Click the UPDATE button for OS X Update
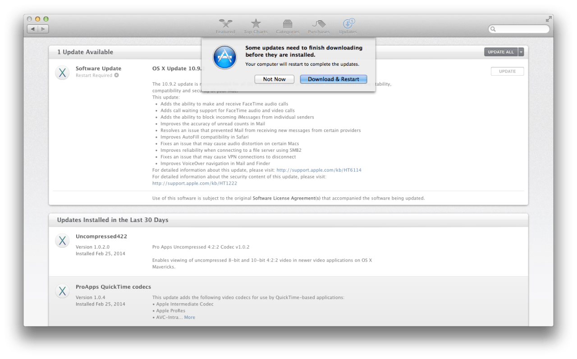 507,71
